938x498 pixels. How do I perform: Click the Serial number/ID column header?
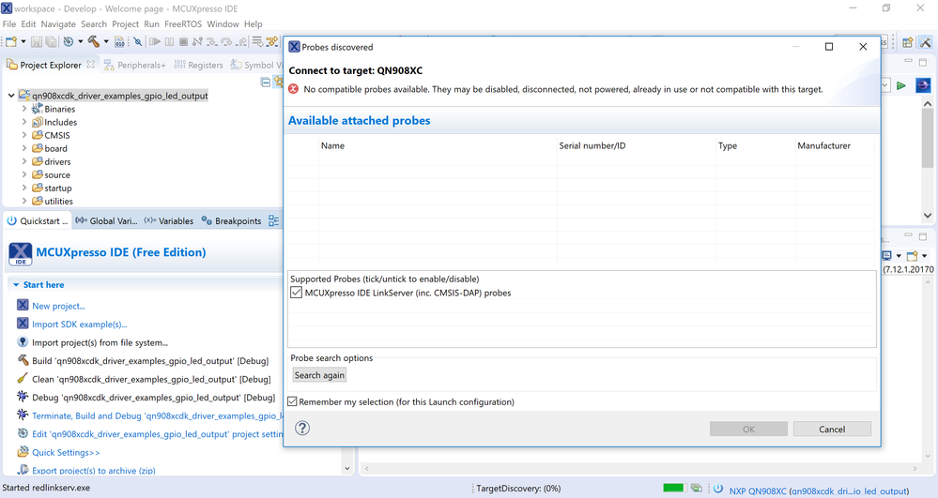click(x=592, y=145)
